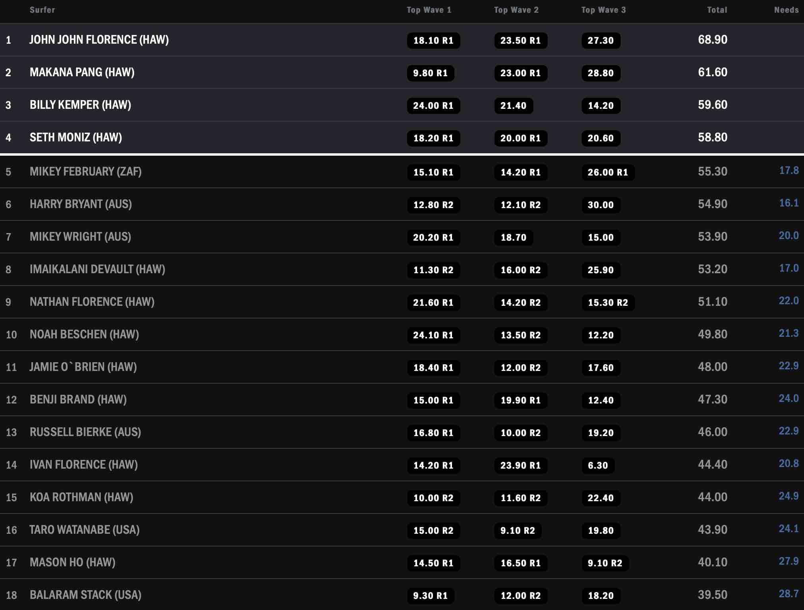Click Imaikalani Devault's needs value 17.0

789,268
